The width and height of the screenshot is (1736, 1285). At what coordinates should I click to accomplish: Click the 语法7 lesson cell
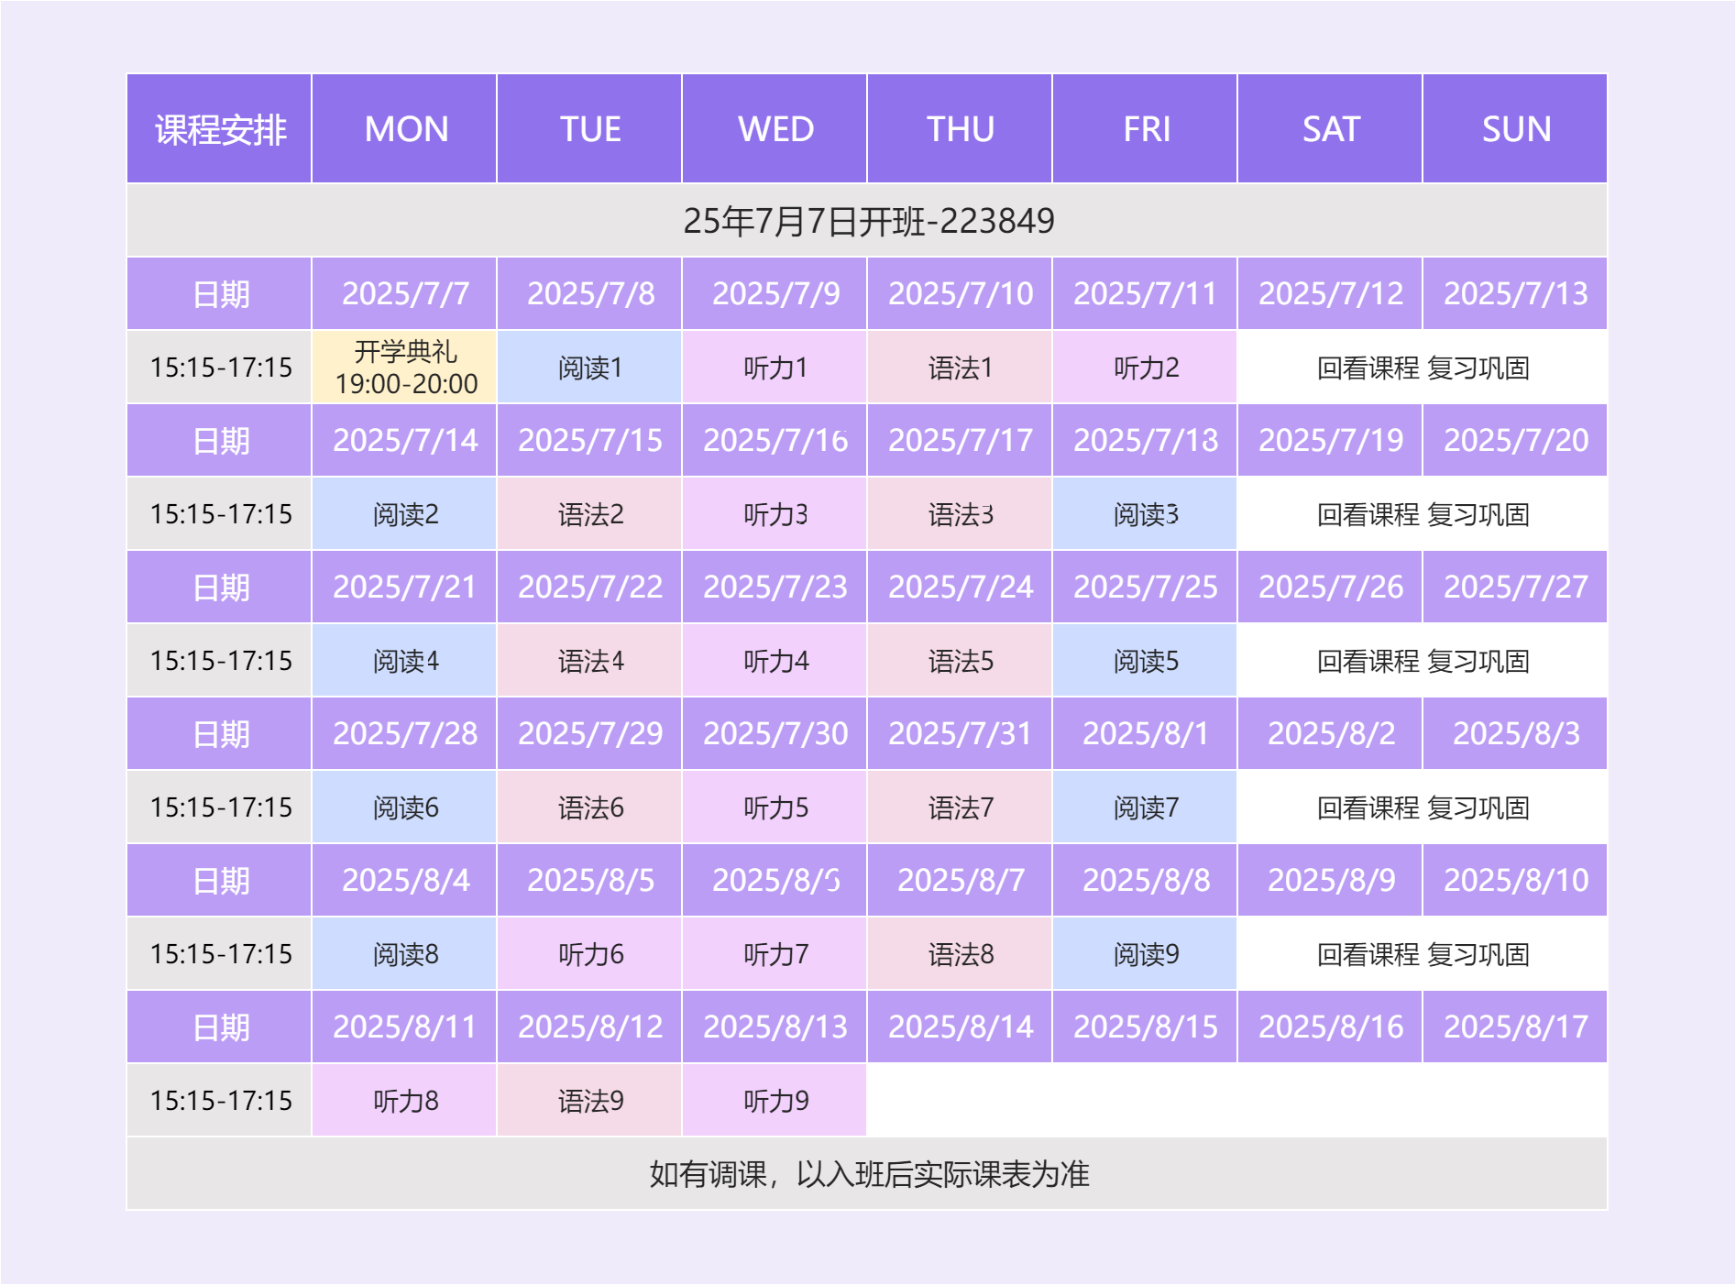[960, 807]
